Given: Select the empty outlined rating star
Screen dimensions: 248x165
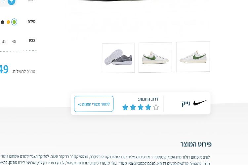Looking at the screenshot, I should click(156, 107).
